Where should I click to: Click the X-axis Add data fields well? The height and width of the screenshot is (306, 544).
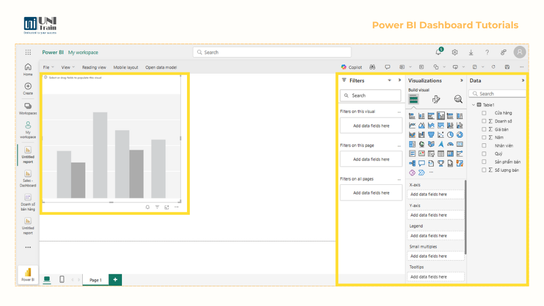click(x=436, y=194)
